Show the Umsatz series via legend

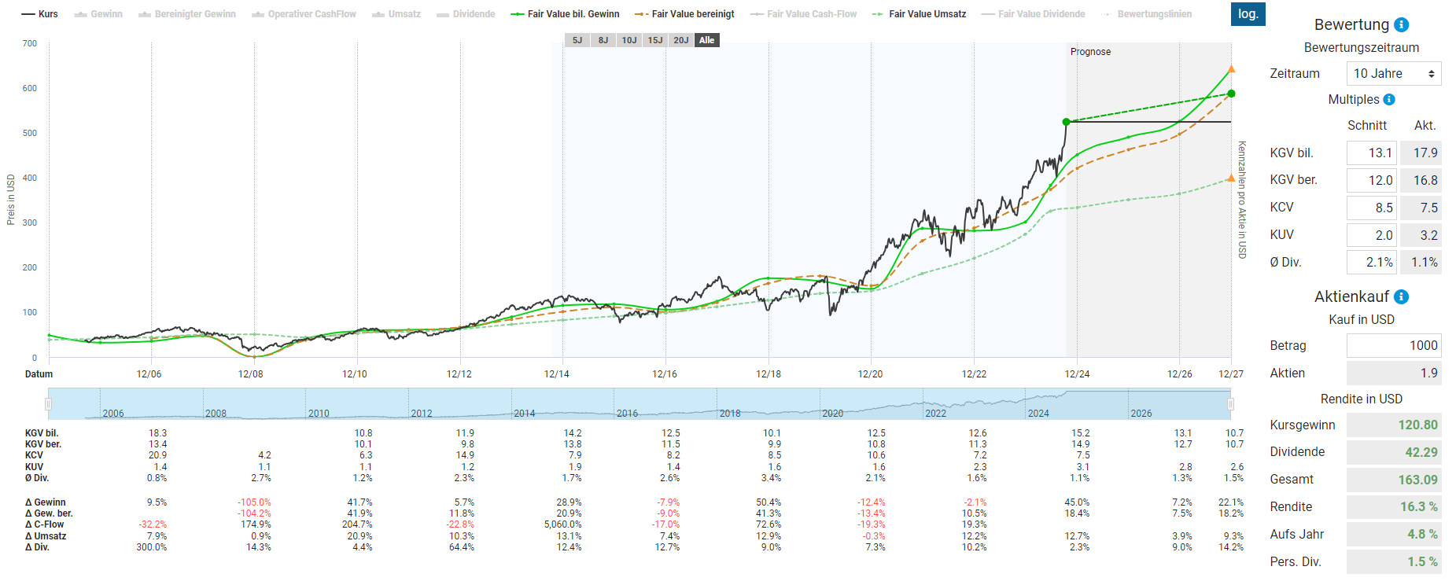pyautogui.click(x=396, y=14)
